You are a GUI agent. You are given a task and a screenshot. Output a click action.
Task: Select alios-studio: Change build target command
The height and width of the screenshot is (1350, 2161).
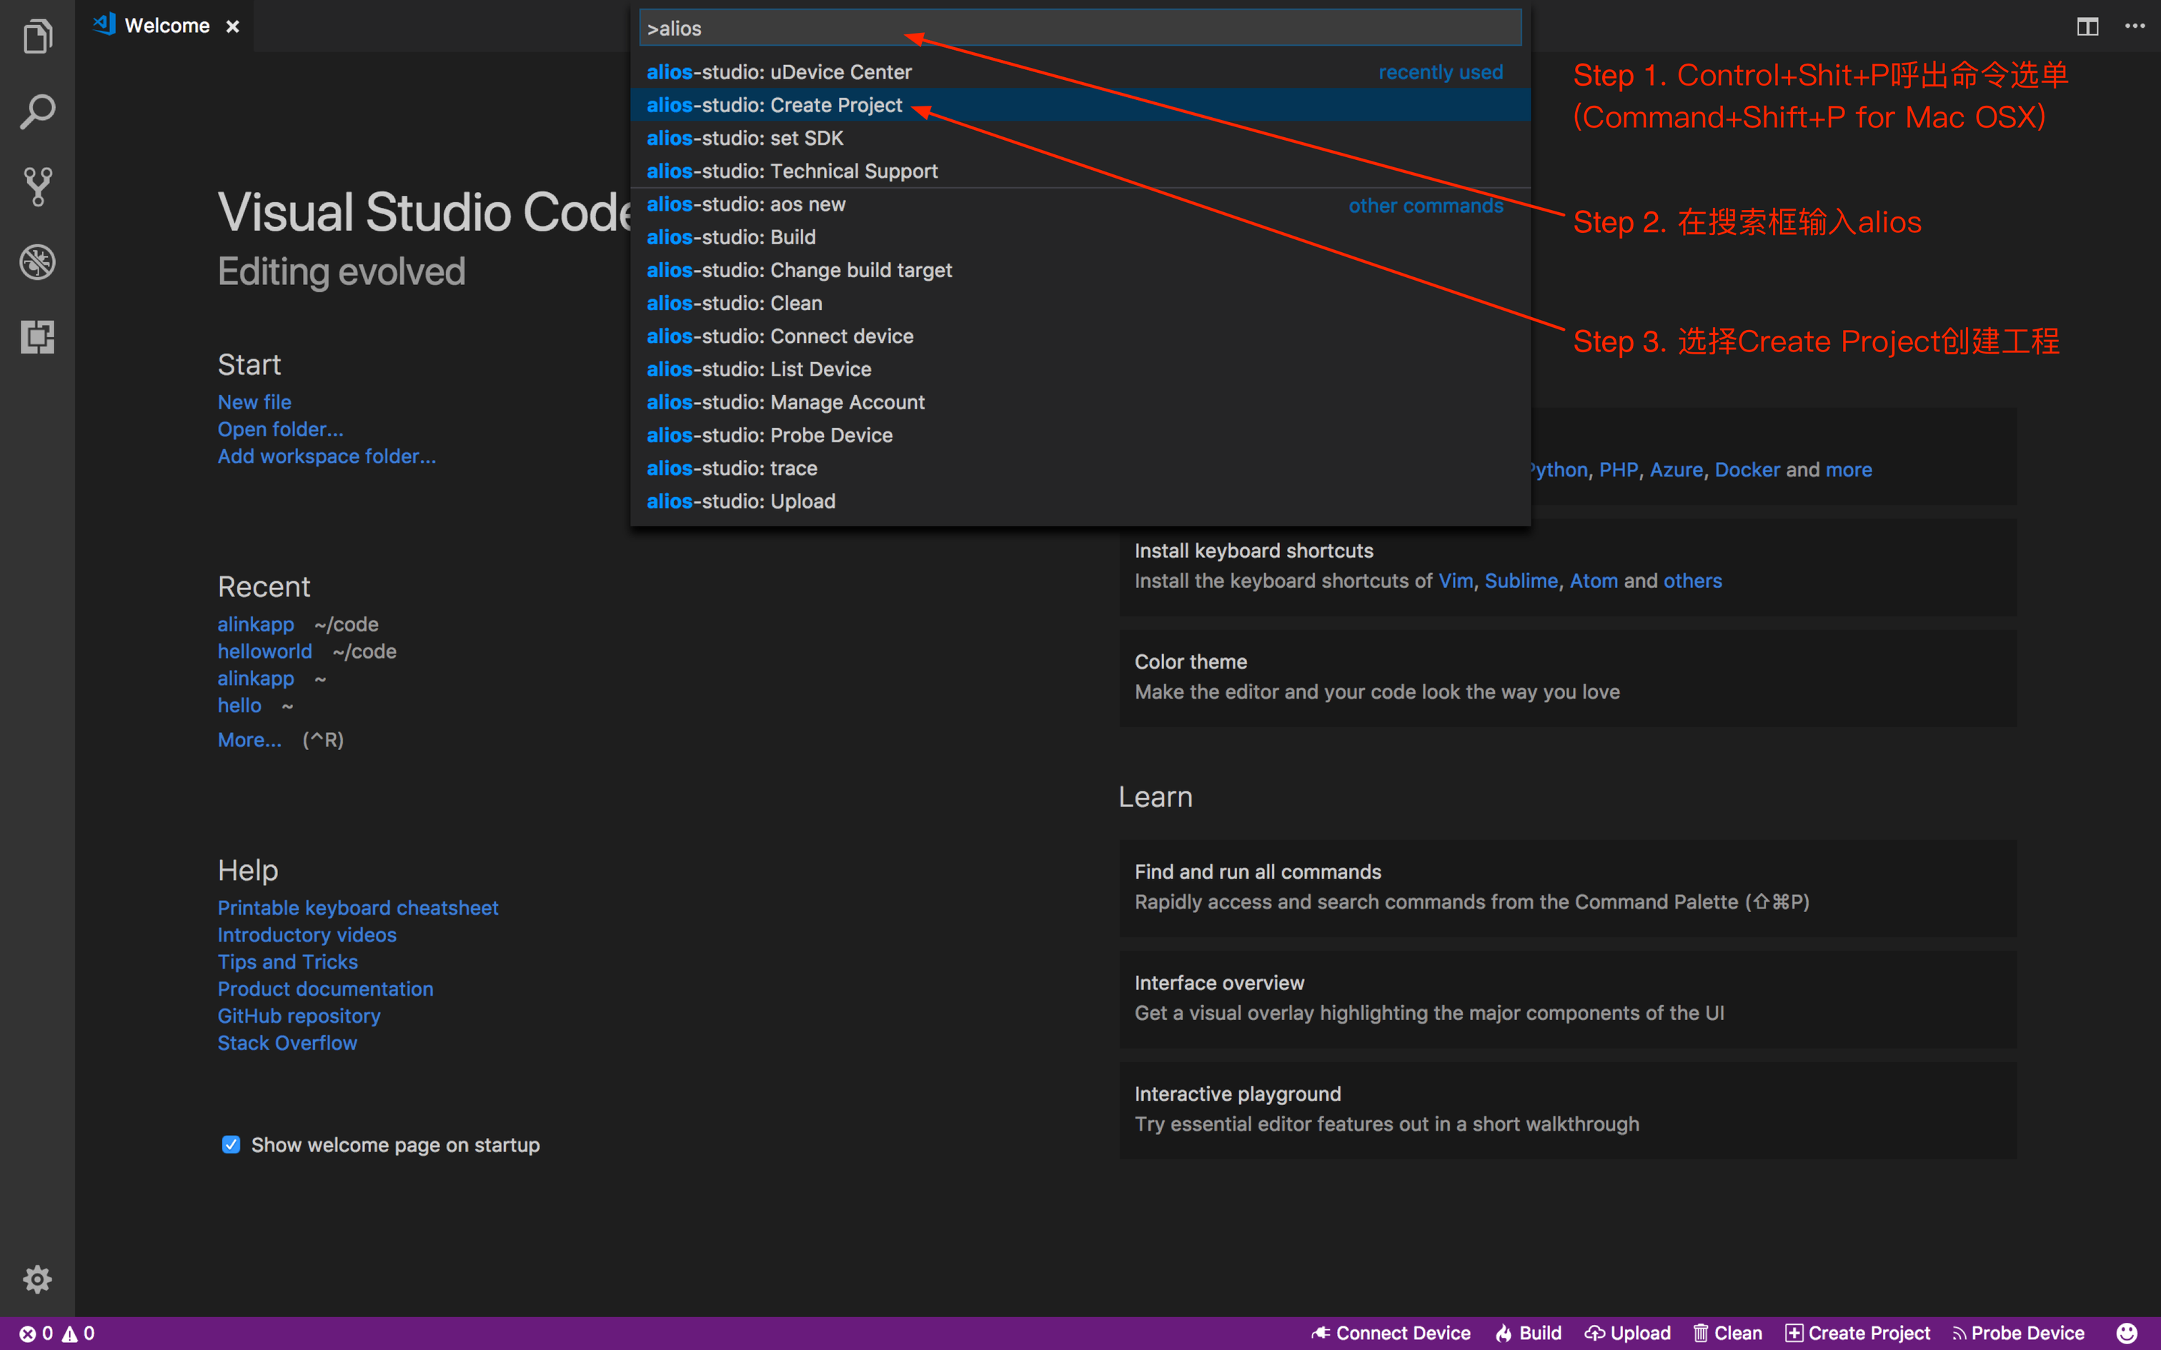click(798, 271)
